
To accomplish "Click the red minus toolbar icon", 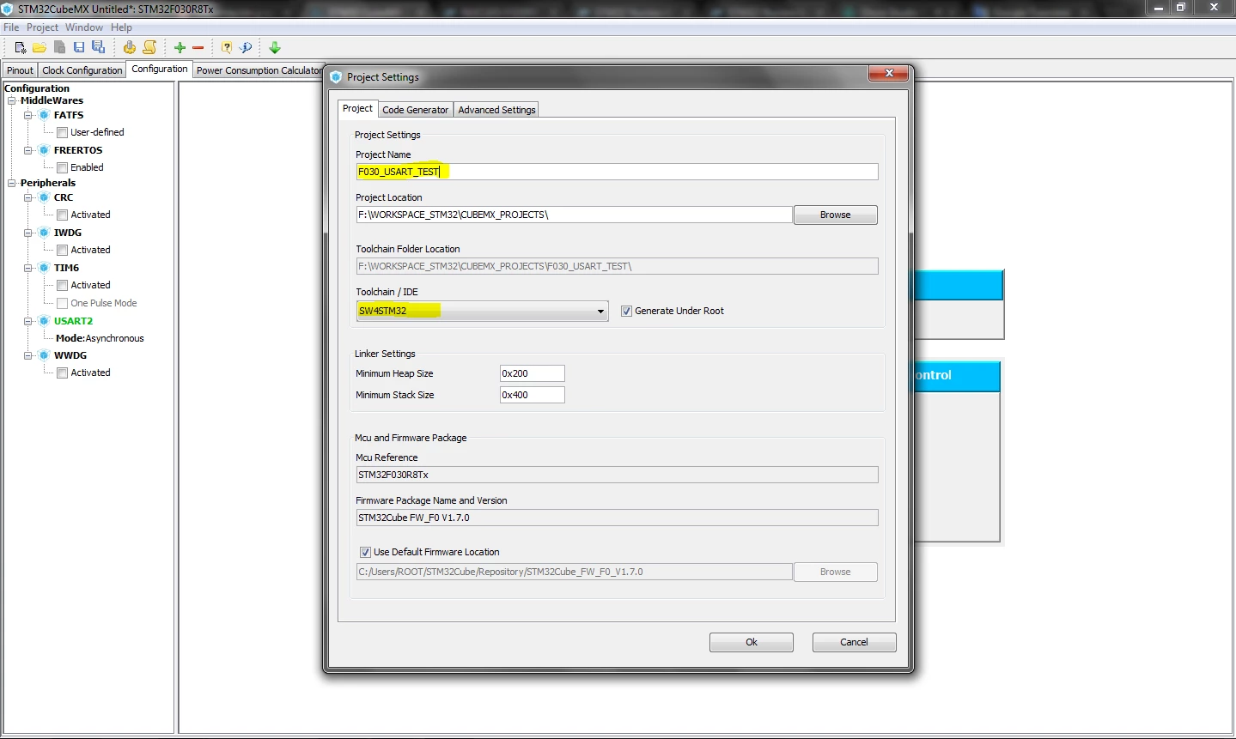I will 198,48.
